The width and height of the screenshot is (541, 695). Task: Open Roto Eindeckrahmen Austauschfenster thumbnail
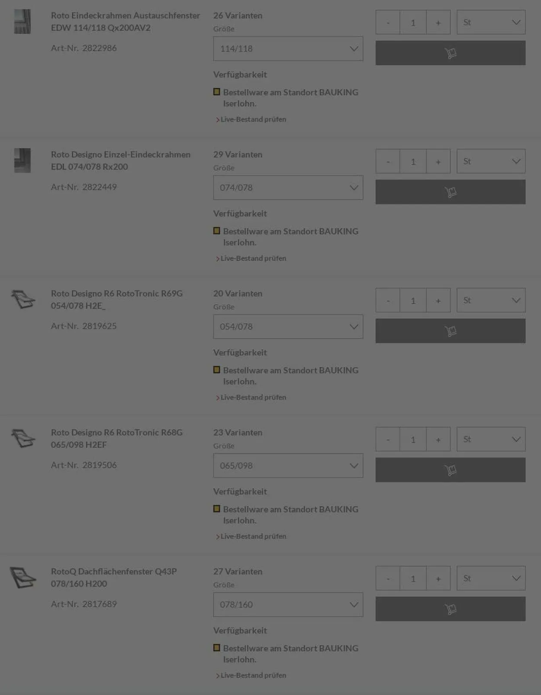point(23,22)
